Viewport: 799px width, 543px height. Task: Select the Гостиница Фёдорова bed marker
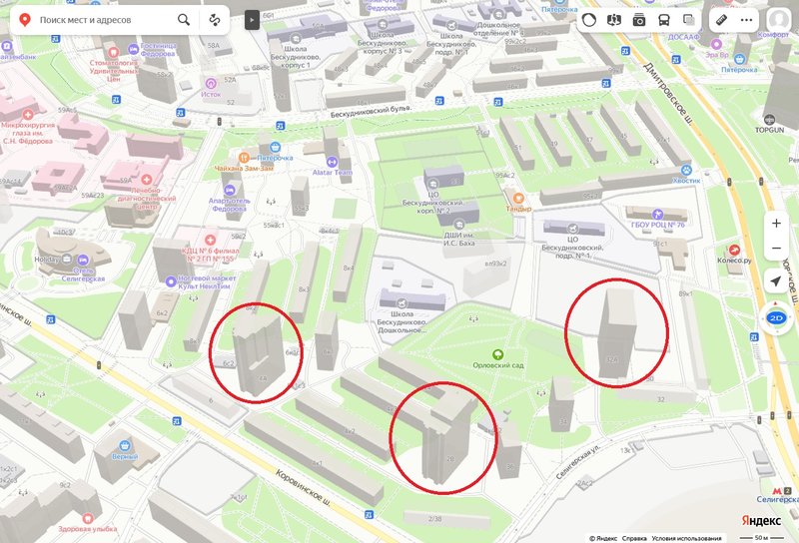pyautogui.click(x=134, y=49)
